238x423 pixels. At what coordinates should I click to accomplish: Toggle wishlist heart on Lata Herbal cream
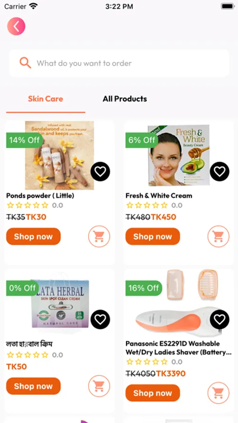pyautogui.click(x=100, y=320)
